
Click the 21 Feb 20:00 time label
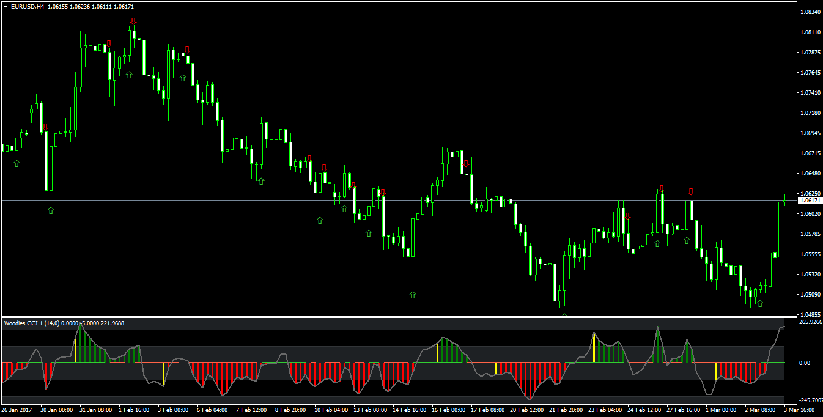566,410
